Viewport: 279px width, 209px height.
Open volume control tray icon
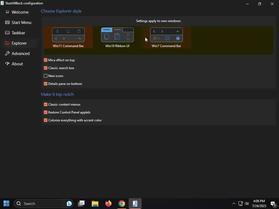tap(247, 204)
